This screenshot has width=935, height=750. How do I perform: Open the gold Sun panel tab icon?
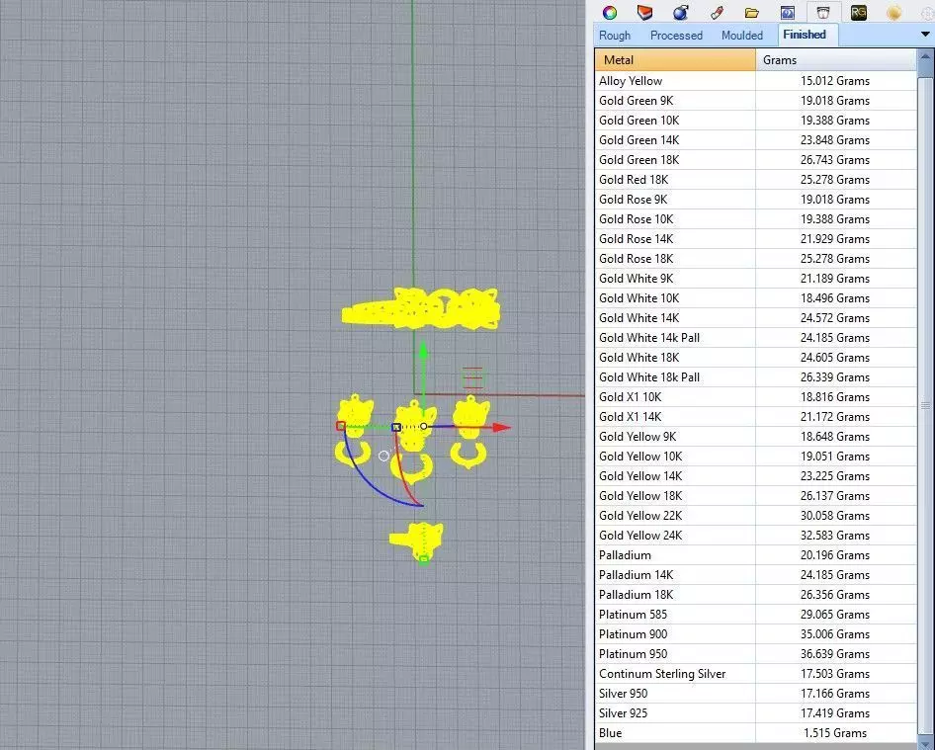(893, 13)
